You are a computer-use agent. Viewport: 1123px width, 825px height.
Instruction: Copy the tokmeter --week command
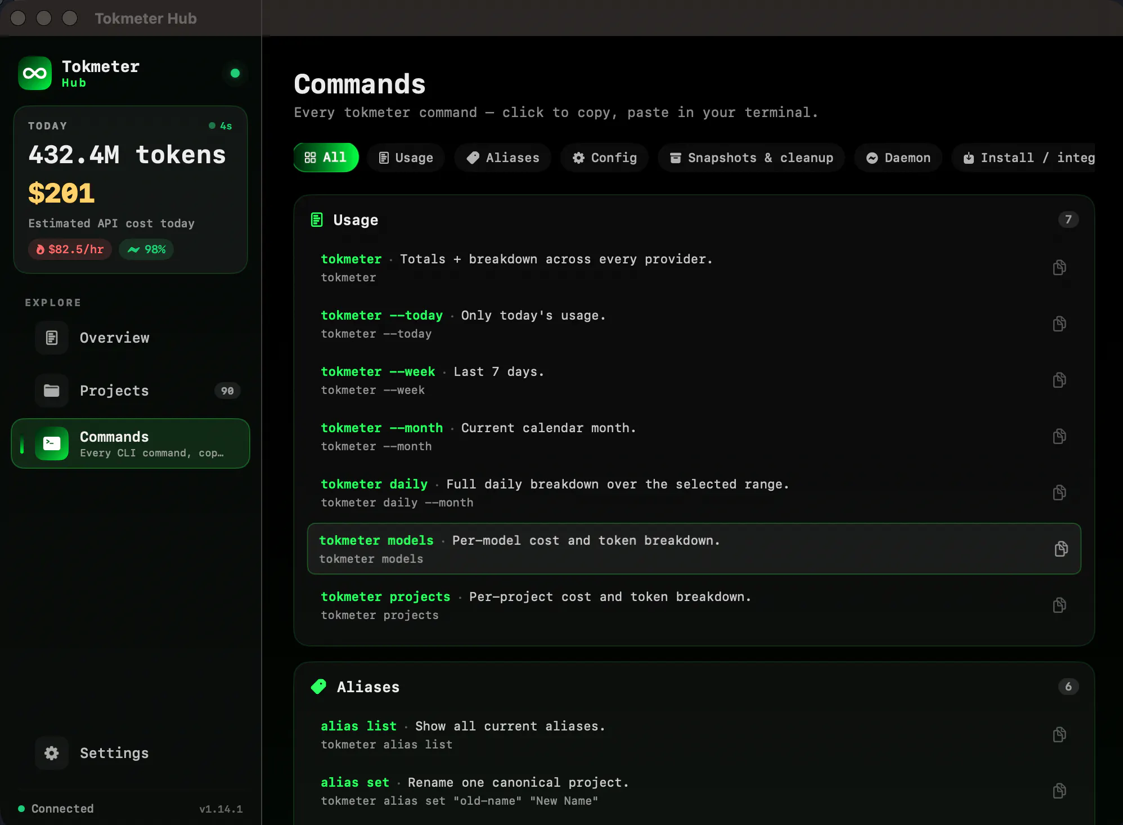pos(1059,380)
